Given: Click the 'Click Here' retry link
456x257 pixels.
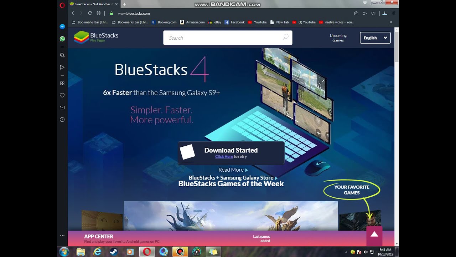Looking at the screenshot, I should [x=224, y=157].
